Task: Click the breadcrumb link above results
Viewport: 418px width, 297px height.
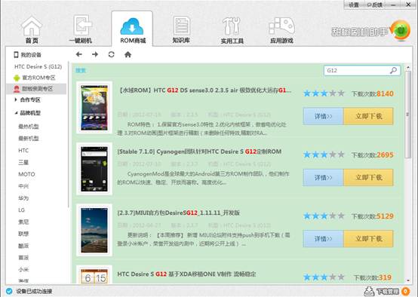Action: 81,71
